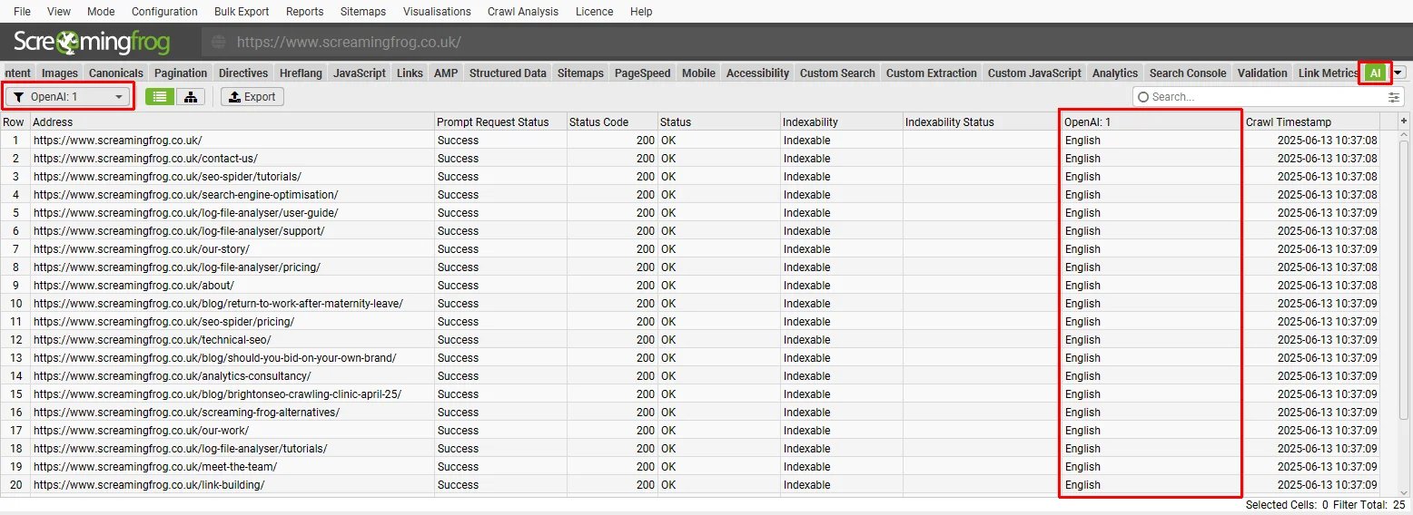Viewport: 1413px width, 515px height.
Task: Sort by the OpenAI: 1 column header
Action: point(1151,121)
